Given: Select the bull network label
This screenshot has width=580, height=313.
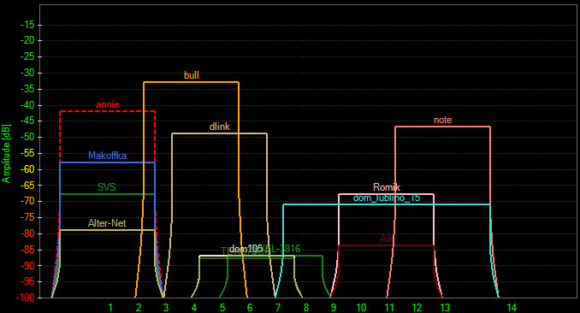Looking at the screenshot, I should [x=192, y=75].
